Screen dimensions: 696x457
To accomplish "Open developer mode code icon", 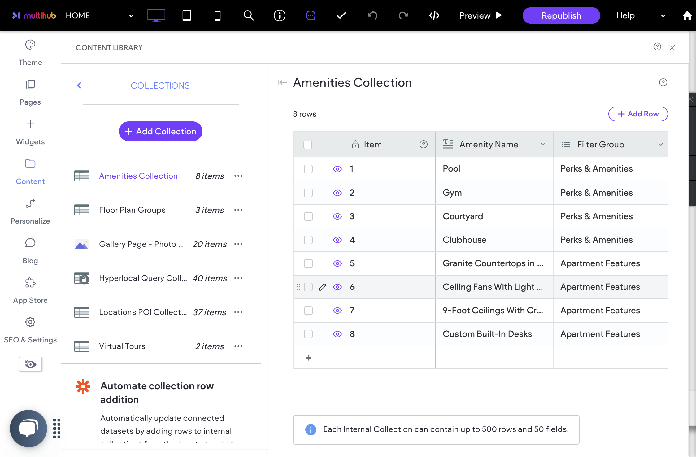I will [x=434, y=15].
